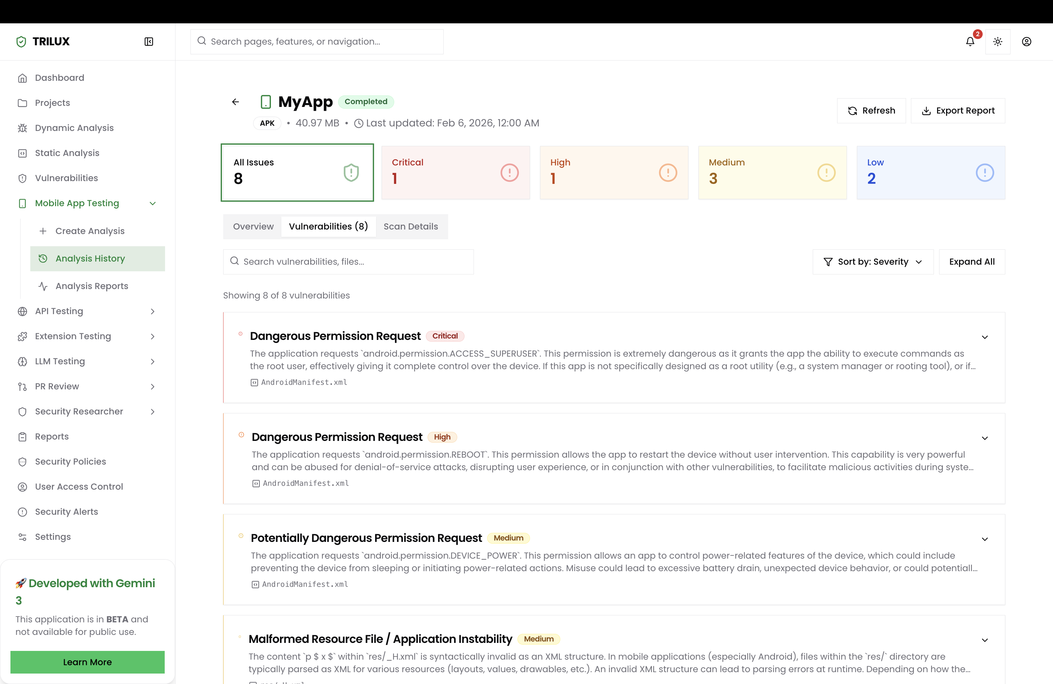1053x684 pixels.
Task: Switch to Scan Details tab
Action: click(x=411, y=226)
